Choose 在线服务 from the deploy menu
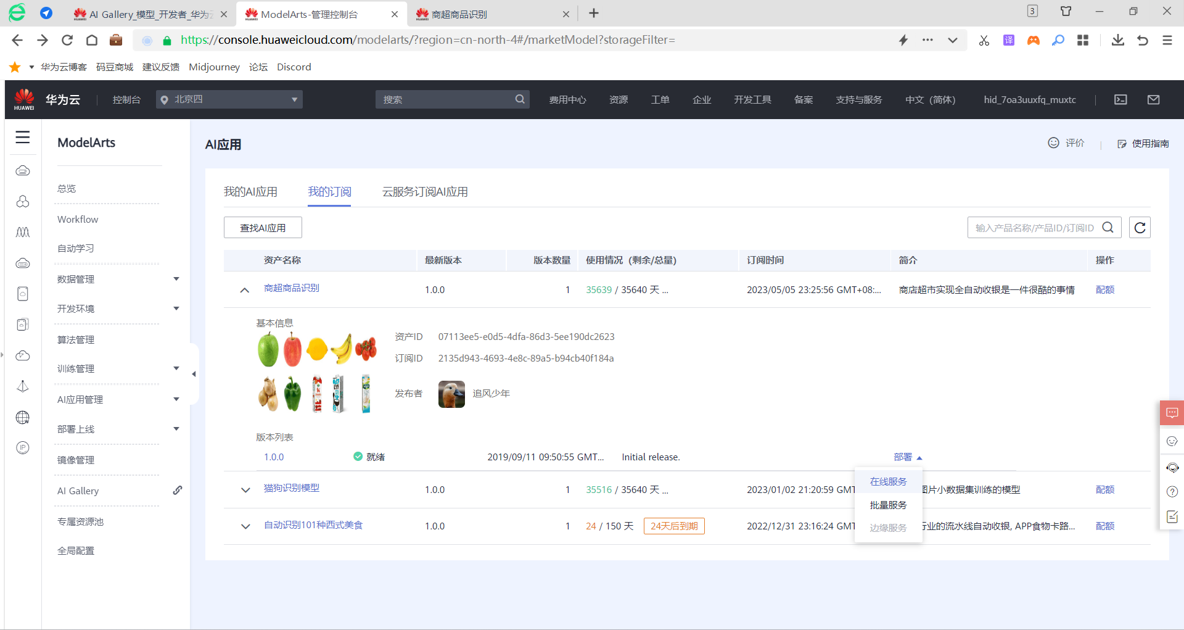 [x=888, y=481]
